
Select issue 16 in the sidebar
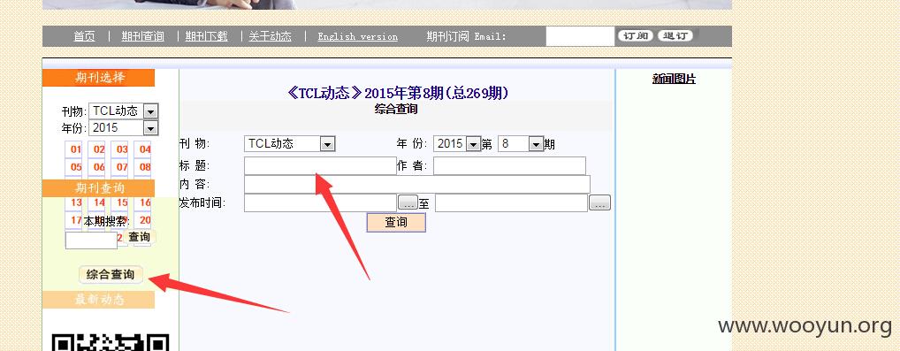(x=145, y=202)
